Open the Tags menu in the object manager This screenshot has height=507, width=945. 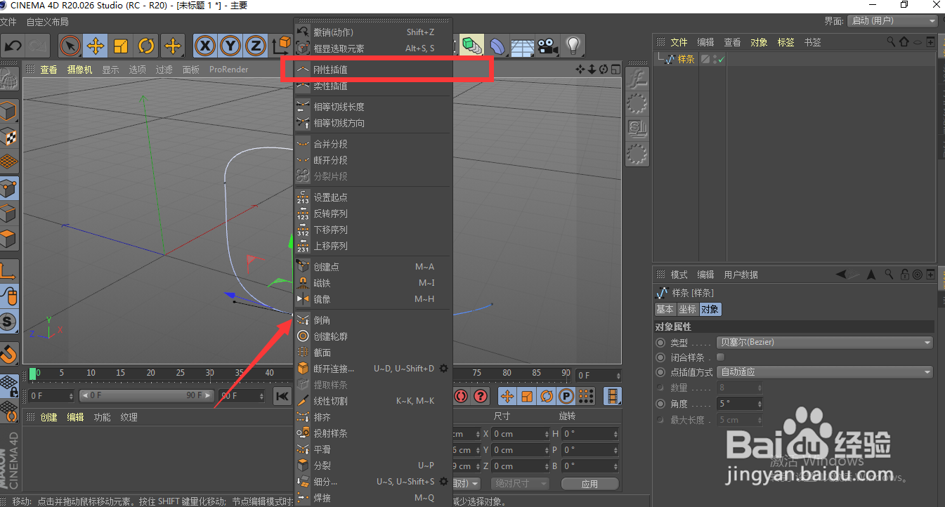[786, 42]
